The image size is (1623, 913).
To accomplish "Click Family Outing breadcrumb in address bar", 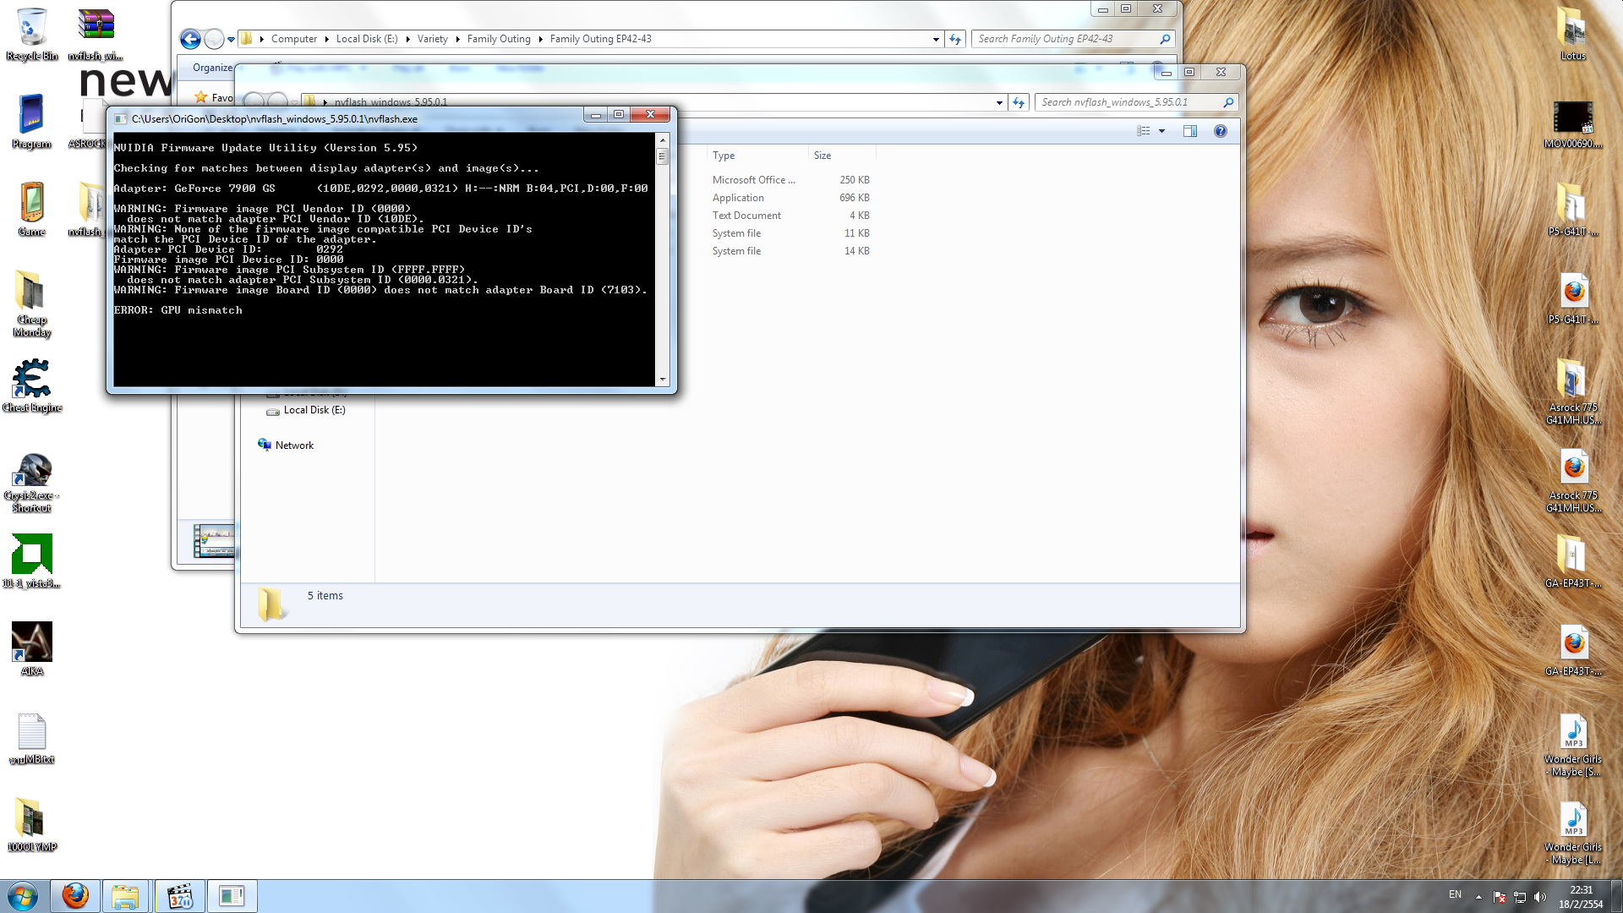I will [x=498, y=39].
